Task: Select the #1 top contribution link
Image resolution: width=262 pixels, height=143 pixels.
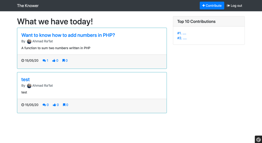Action: click(x=182, y=33)
